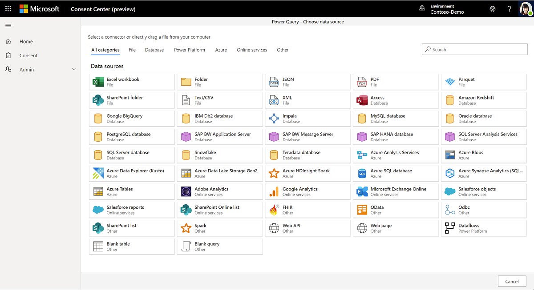Image resolution: width=534 pixels, height=290 pixels.
Task: Choose the Salesforce objects icon
Action: click(450, 191)
